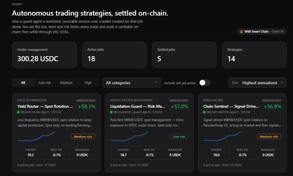Filter strategies by High risk
The height and width of the screenshot is (176, 293).
pos(88,83)
